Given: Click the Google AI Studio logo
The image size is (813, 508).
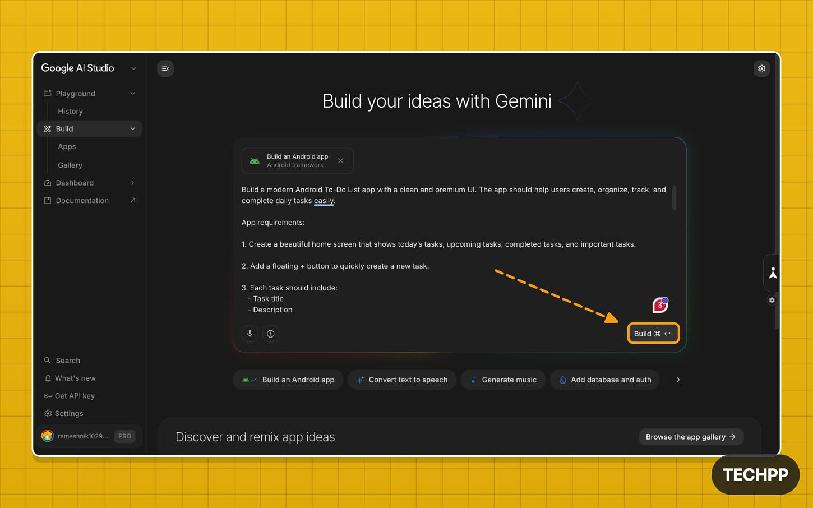Looking at the screenshot, I should coord(77,68).
